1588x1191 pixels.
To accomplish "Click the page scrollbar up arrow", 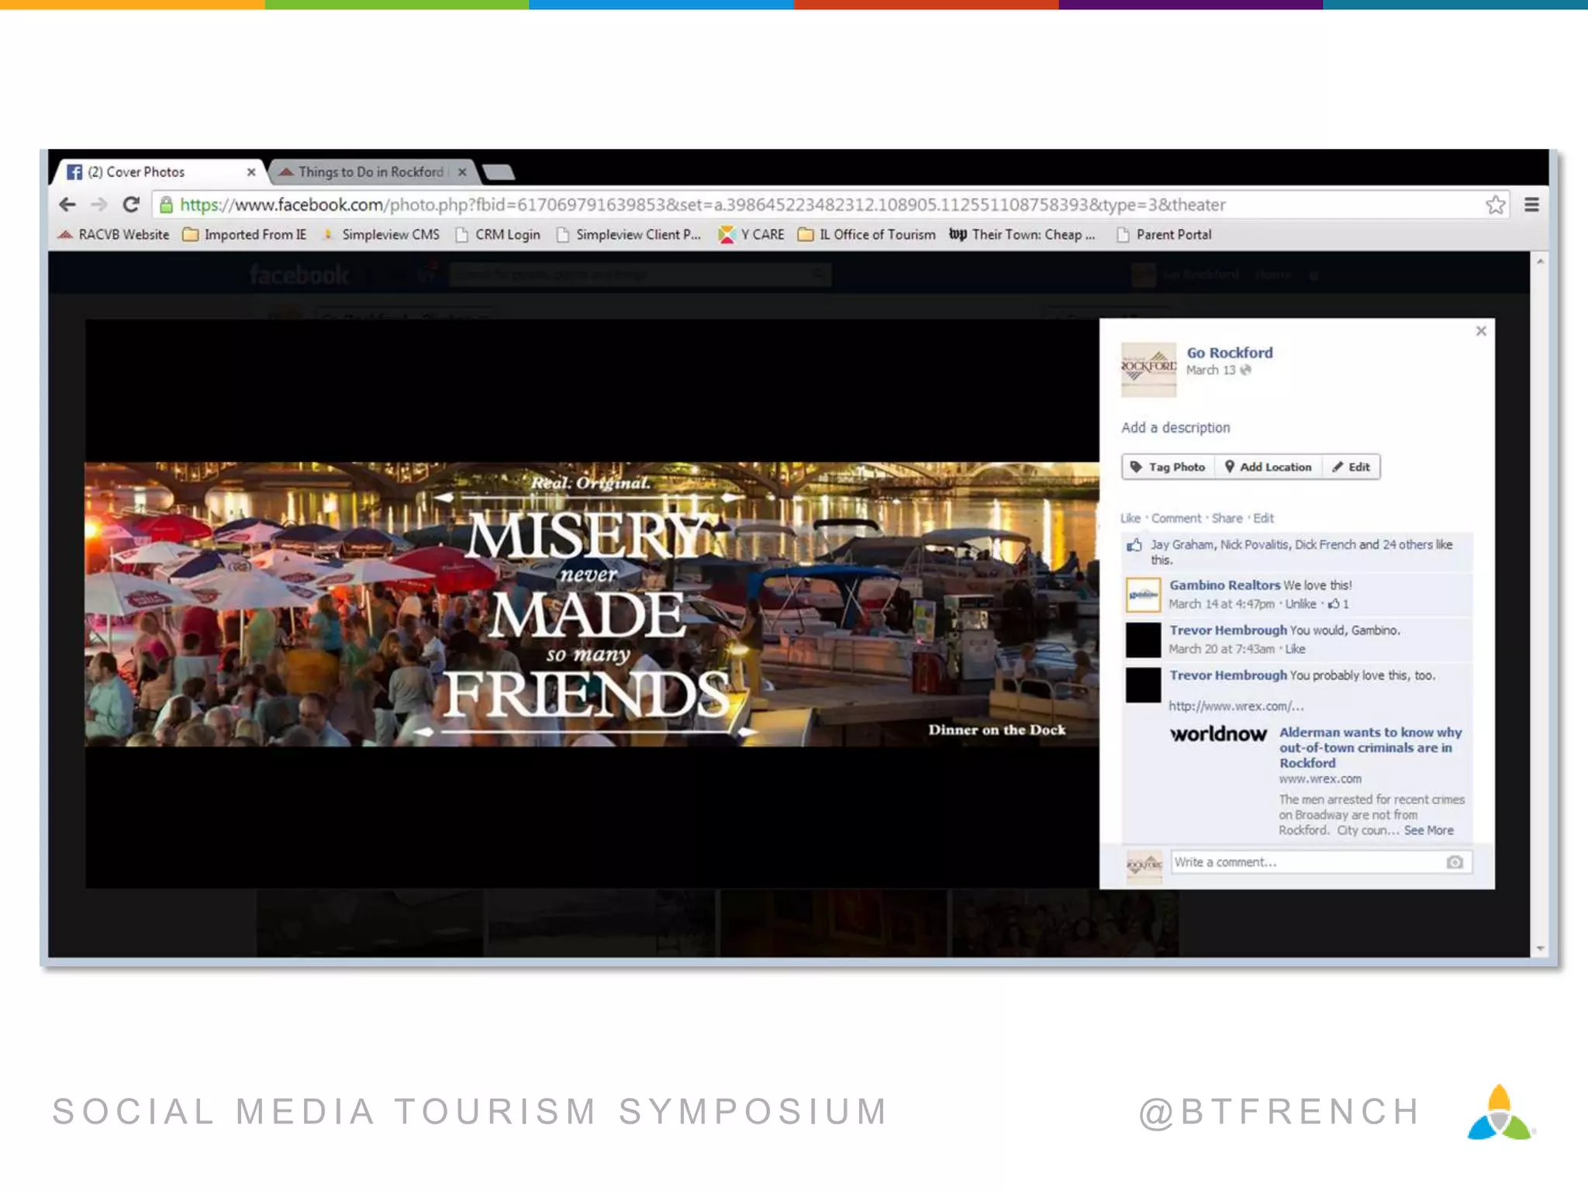I will click(x=1540, y=261).
